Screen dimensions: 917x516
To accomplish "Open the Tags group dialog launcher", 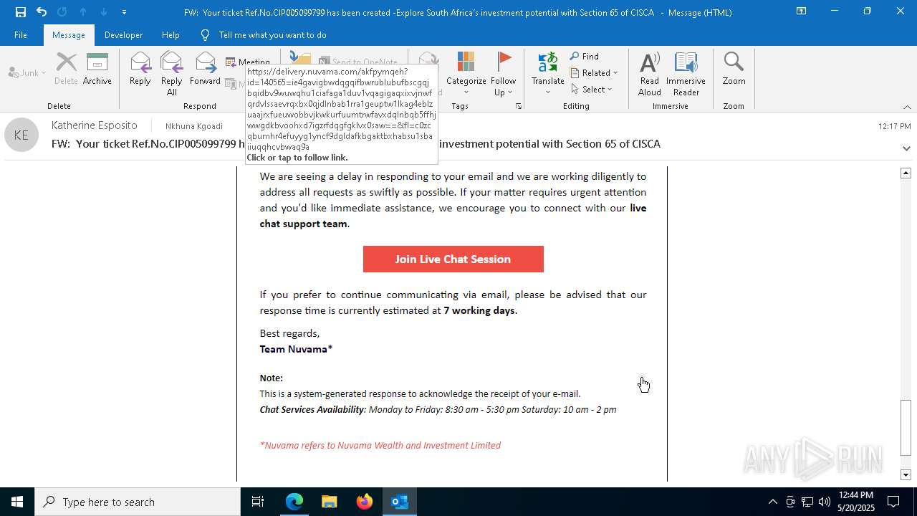I will (x=518, y=106).
